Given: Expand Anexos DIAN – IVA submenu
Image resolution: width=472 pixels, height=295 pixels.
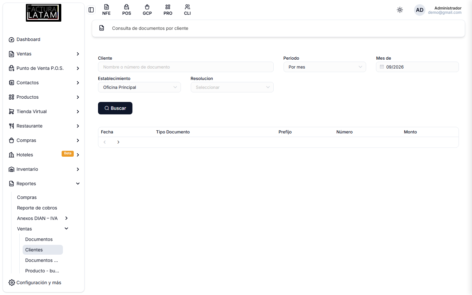Looking at the screenshot, I should 43,218.
